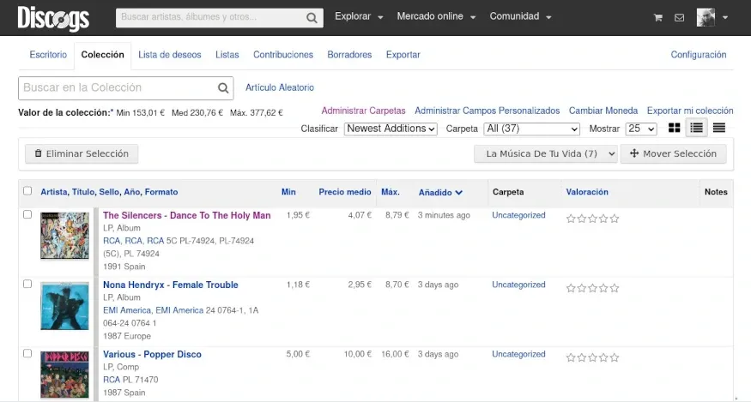Open Configuración link
This screenshot has height=402, width=751.
(x=699, y=55)
